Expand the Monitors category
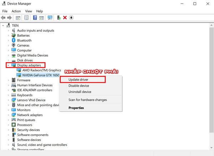The image size is (214, 156). [x=8, y=110]
